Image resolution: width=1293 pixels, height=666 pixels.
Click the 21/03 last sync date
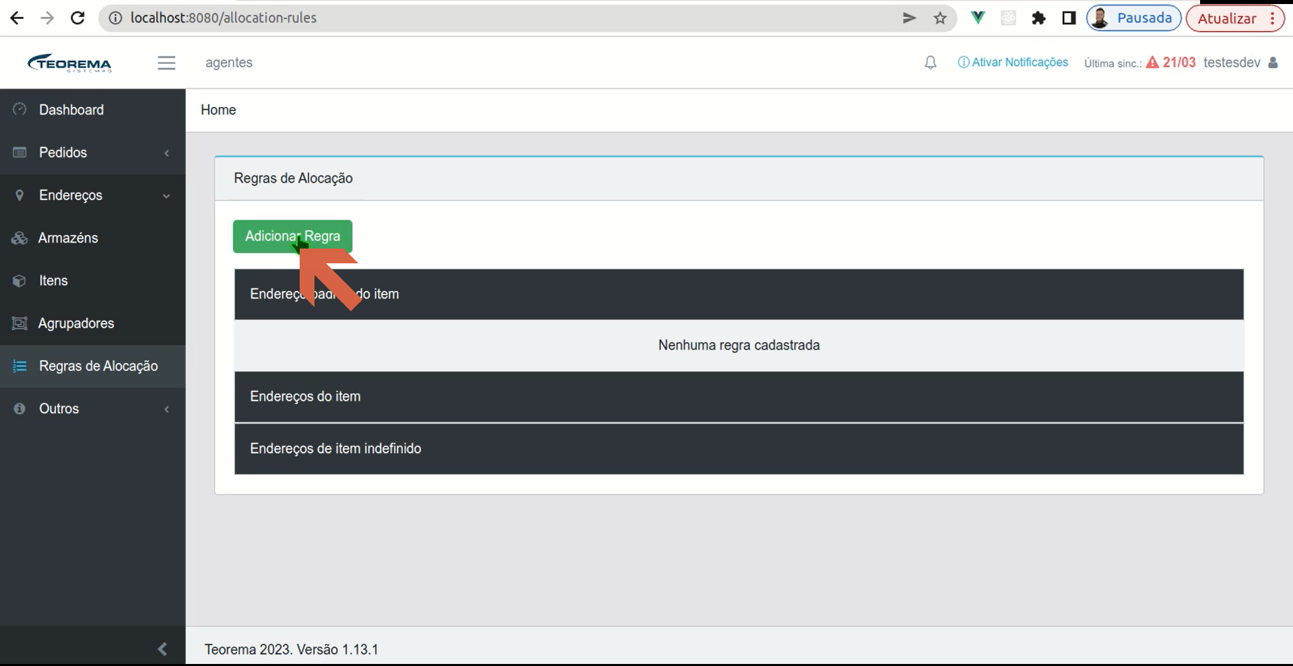coord(1179,63)
